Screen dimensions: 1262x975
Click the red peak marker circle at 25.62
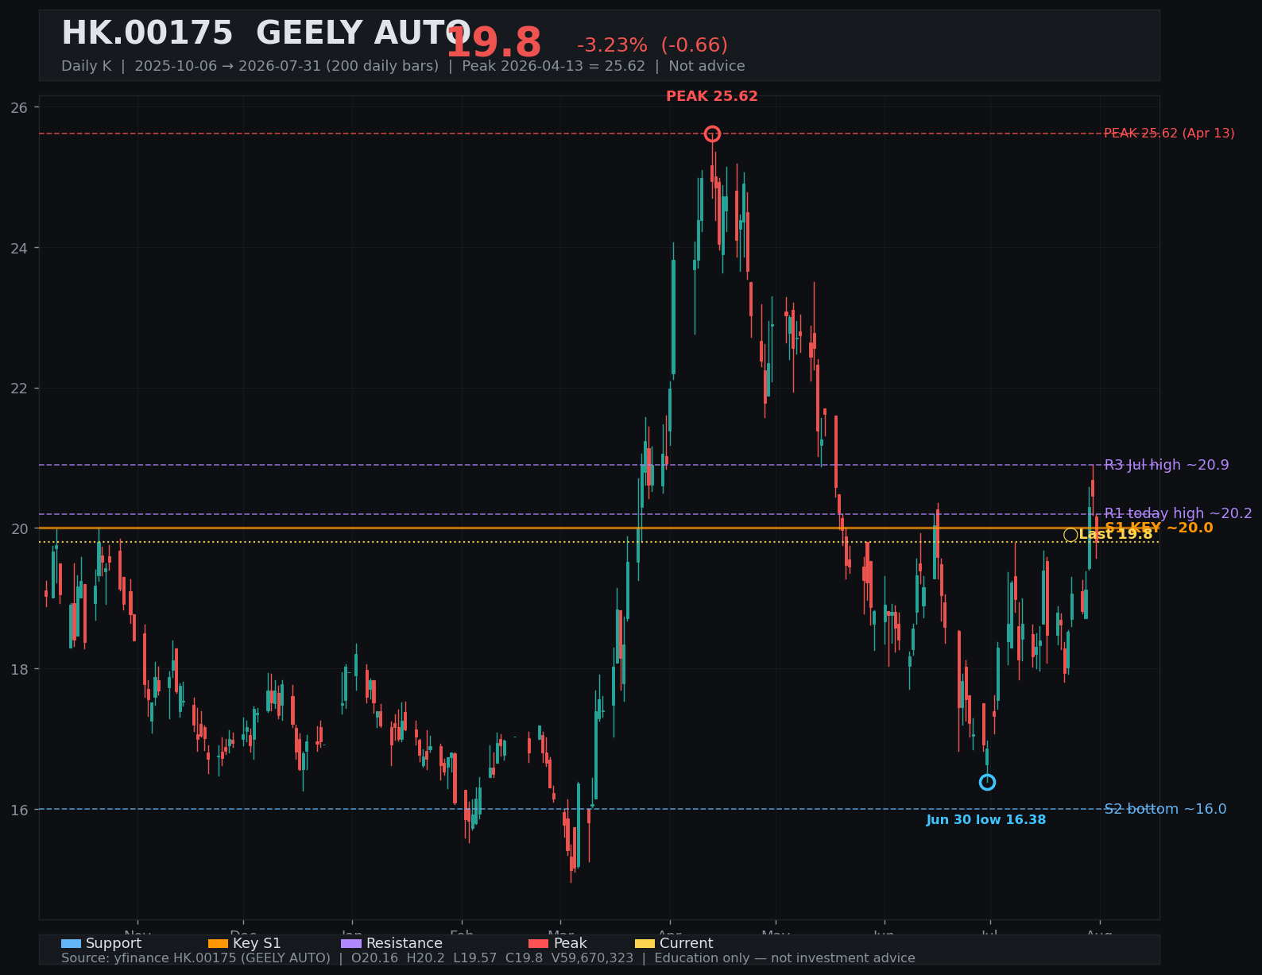coord(712,133)
